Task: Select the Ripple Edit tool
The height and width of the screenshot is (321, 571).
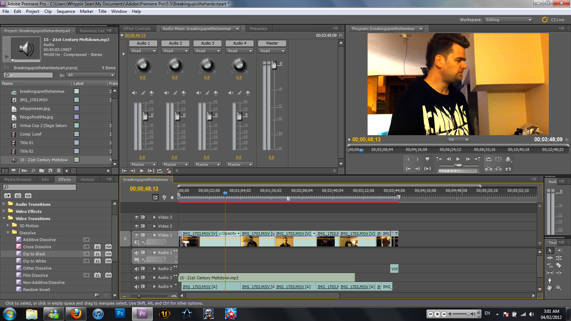Action: [550, 258]
